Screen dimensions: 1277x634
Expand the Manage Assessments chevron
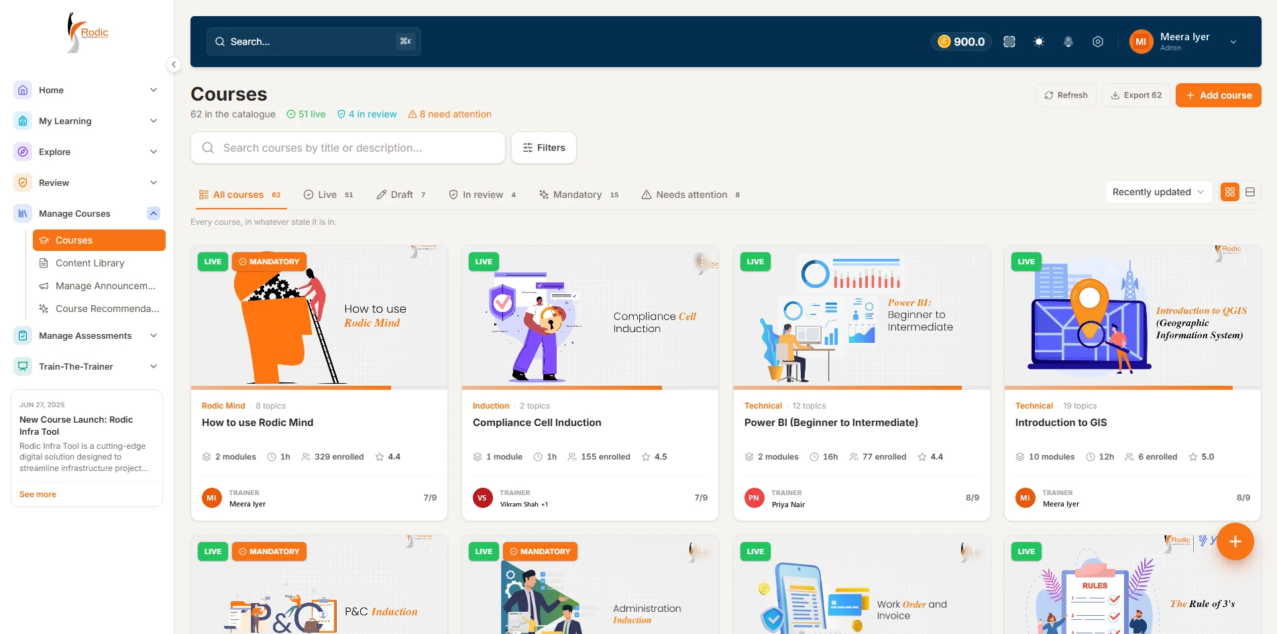tap(154, 335)
